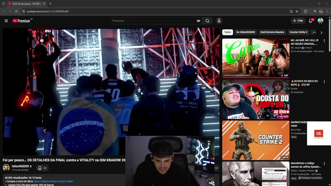Screen dimensions: 331x186
Task: Click Stackz / Gustavo Pinheiro channel name
Action: [303, 171]
